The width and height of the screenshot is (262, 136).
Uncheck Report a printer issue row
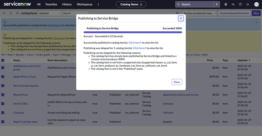[3, 122]
